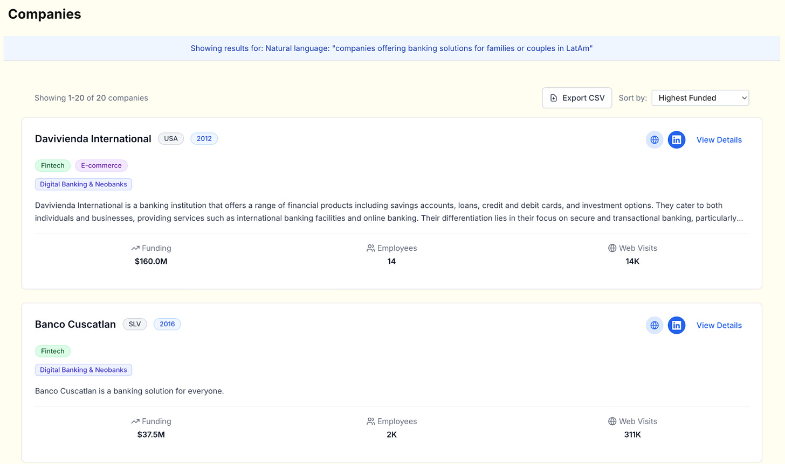The width and height of the screenshot is (785, 464).
Task: Click the $160.0M funding value
Action: point(151,262)
